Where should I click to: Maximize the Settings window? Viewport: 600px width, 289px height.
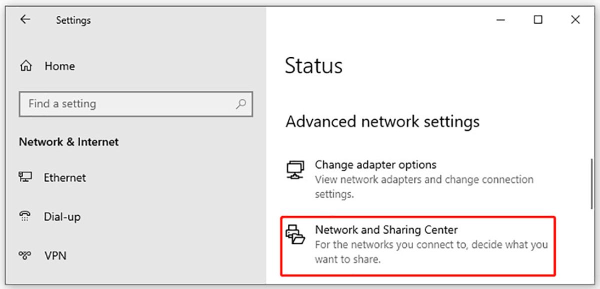538,19
